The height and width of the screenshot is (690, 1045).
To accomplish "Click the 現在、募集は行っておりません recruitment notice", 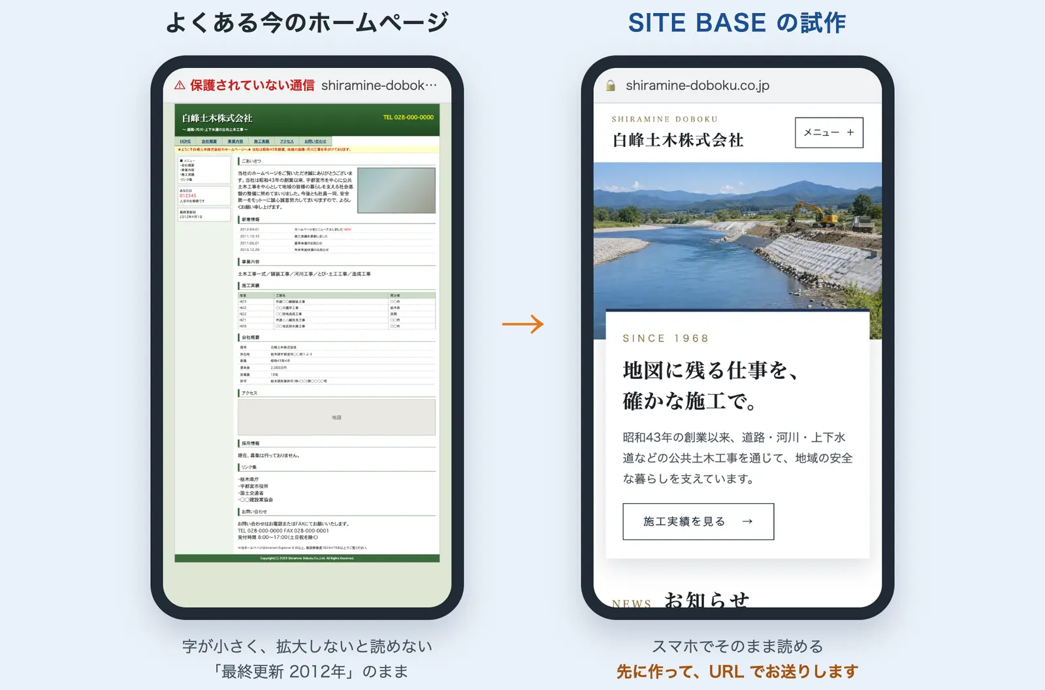I will tap(269, 455).
